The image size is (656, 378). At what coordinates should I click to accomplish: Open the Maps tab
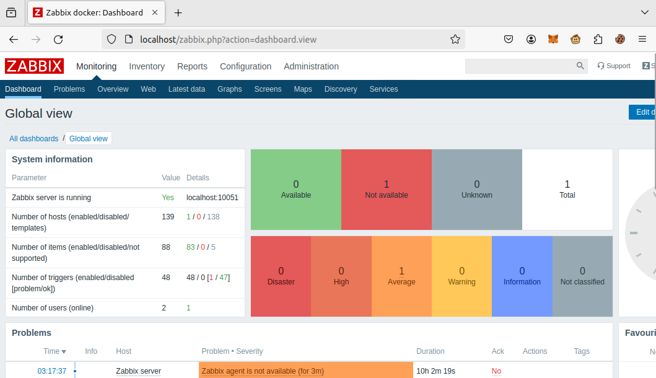303,89
